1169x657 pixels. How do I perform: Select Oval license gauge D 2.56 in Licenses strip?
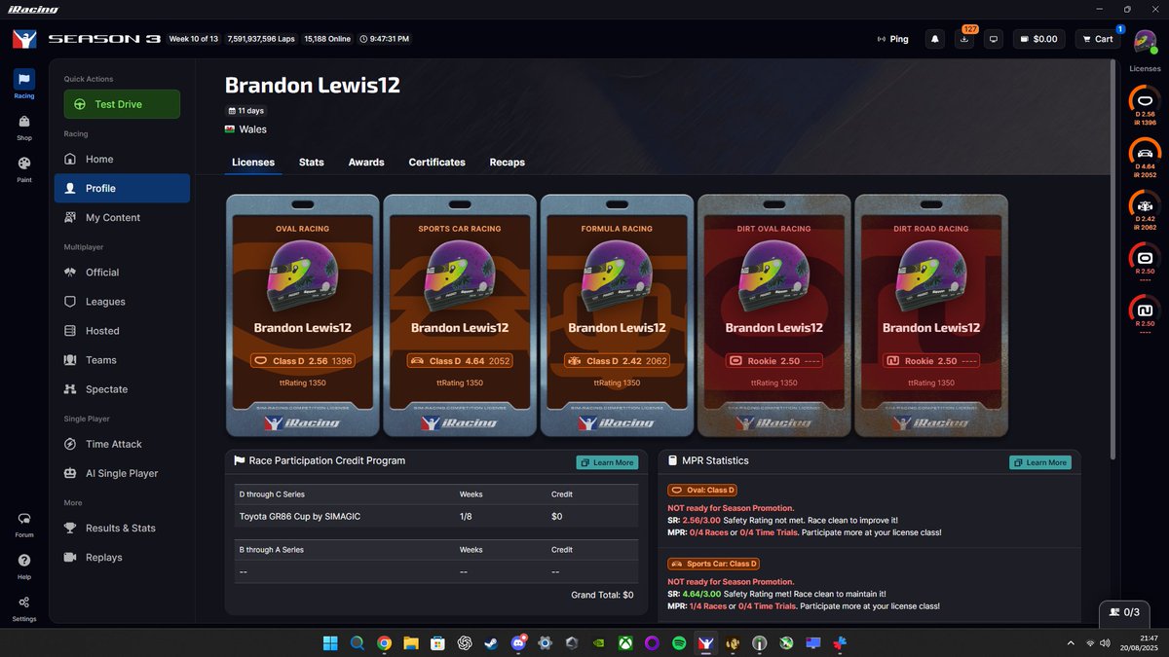[1146, 106]
